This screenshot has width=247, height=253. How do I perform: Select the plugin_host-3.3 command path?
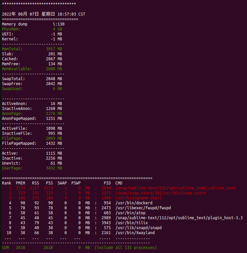coord(179,218)
